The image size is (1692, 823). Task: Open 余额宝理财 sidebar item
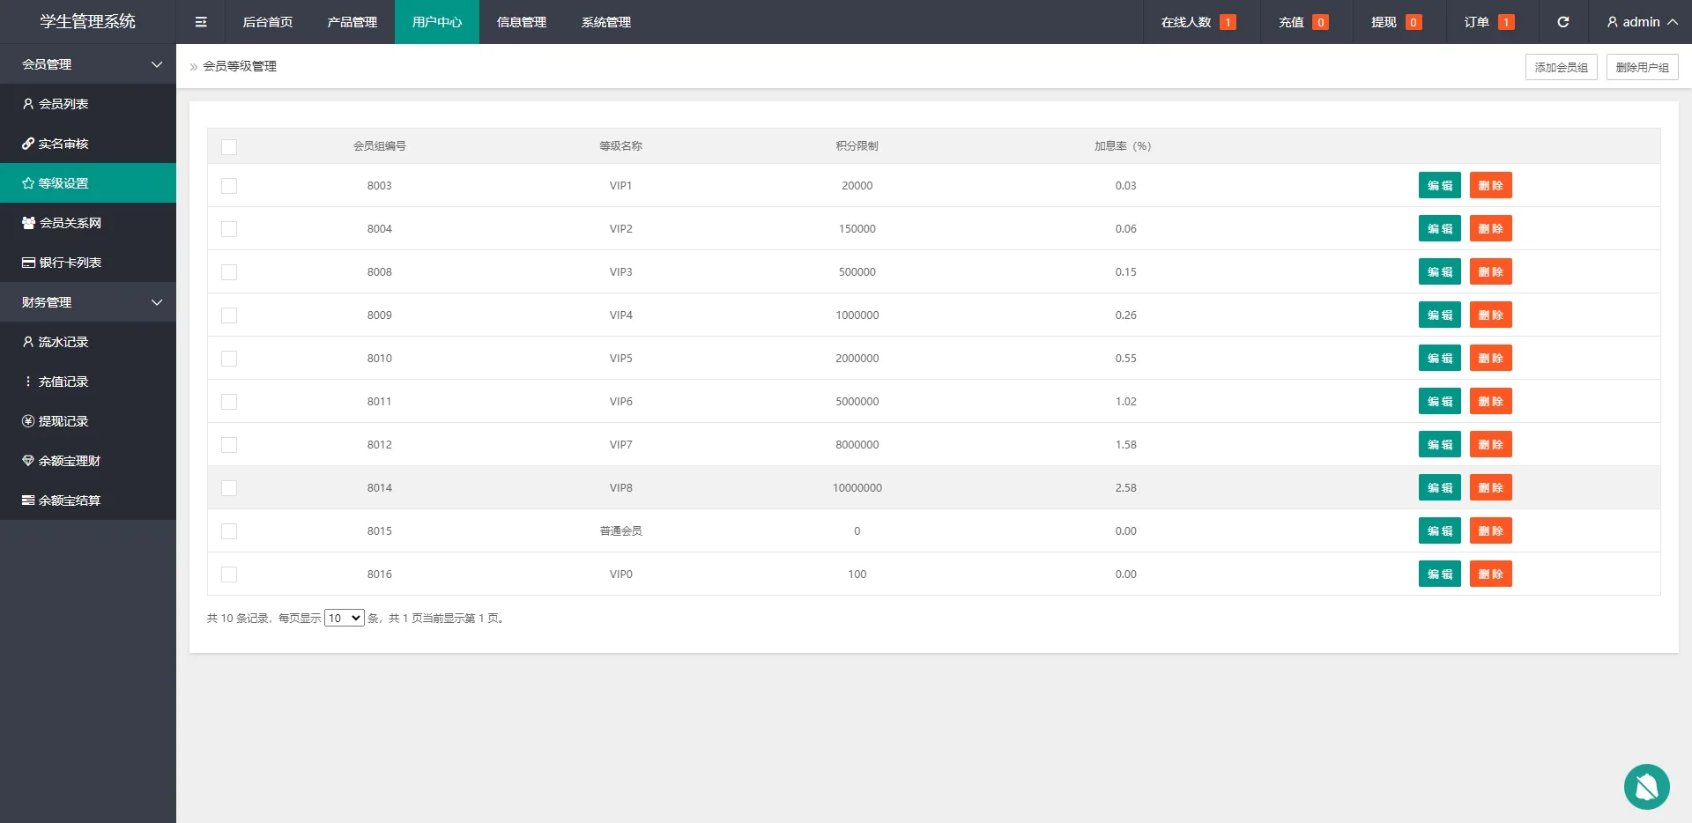click(69, 461)
